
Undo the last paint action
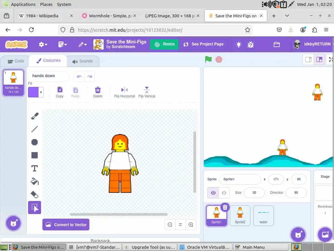79,76
